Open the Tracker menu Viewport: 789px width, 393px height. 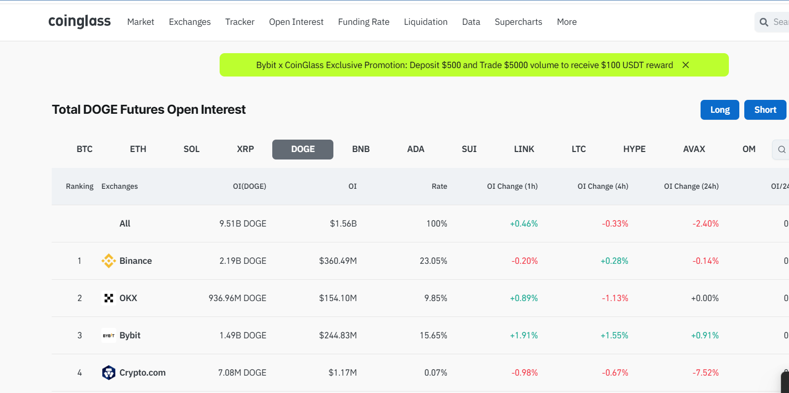point(239,22)
